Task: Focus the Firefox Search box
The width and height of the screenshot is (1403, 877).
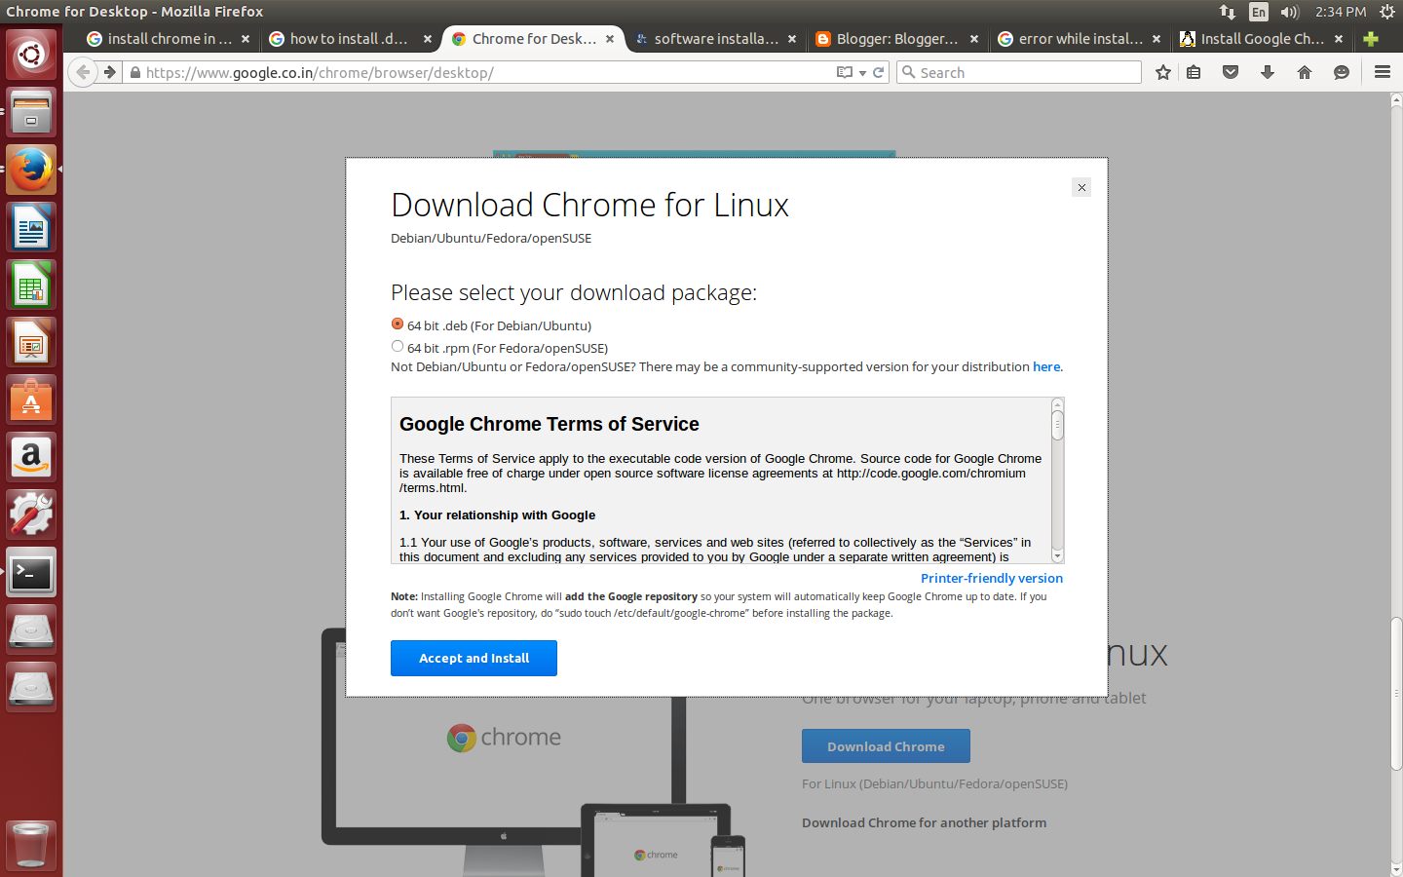Action: click(x=1019, y=72)
